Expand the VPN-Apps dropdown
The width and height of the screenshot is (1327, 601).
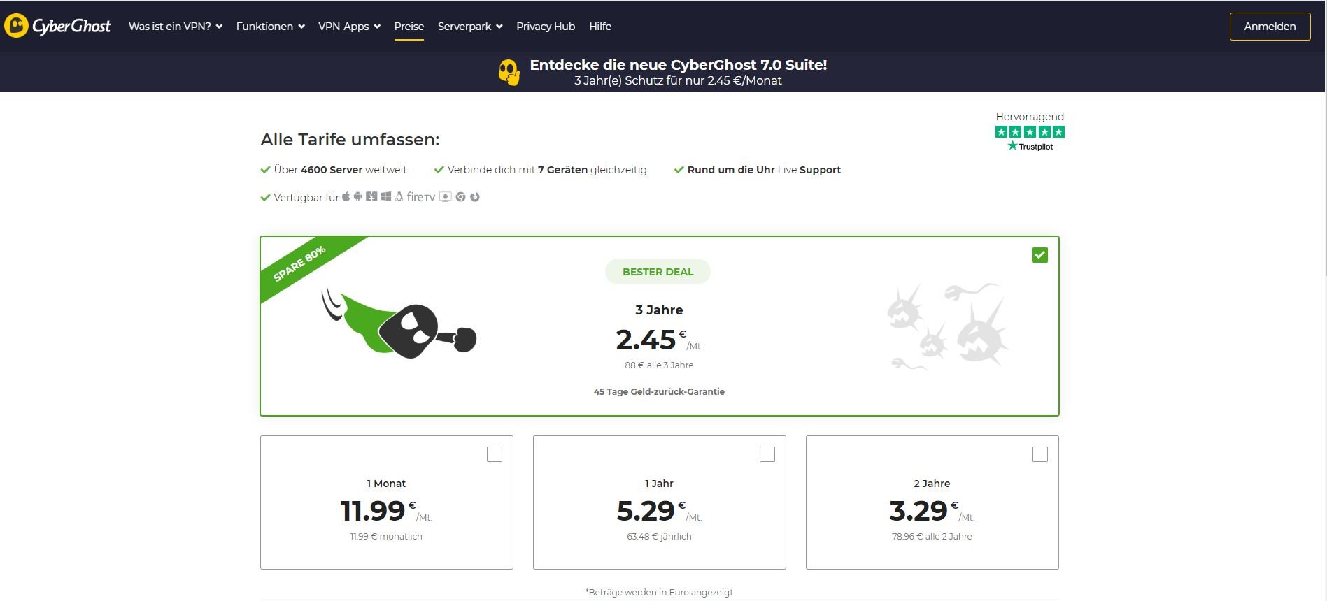(x=349, y=27)
